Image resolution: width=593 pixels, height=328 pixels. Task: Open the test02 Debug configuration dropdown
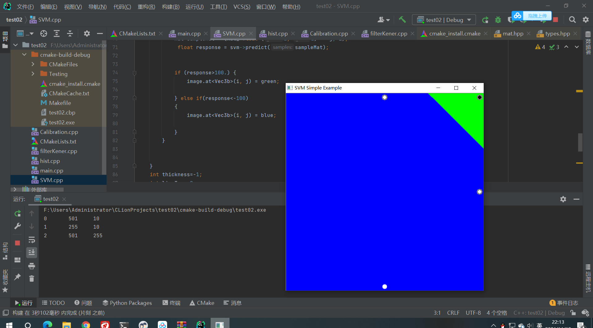(x=444, y=19)
